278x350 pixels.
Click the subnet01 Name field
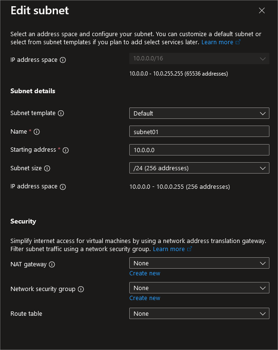click(199, 131)
